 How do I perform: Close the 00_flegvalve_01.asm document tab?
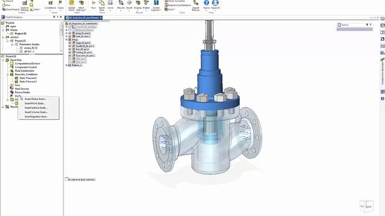pyautogui.click(x=100, y=18)
